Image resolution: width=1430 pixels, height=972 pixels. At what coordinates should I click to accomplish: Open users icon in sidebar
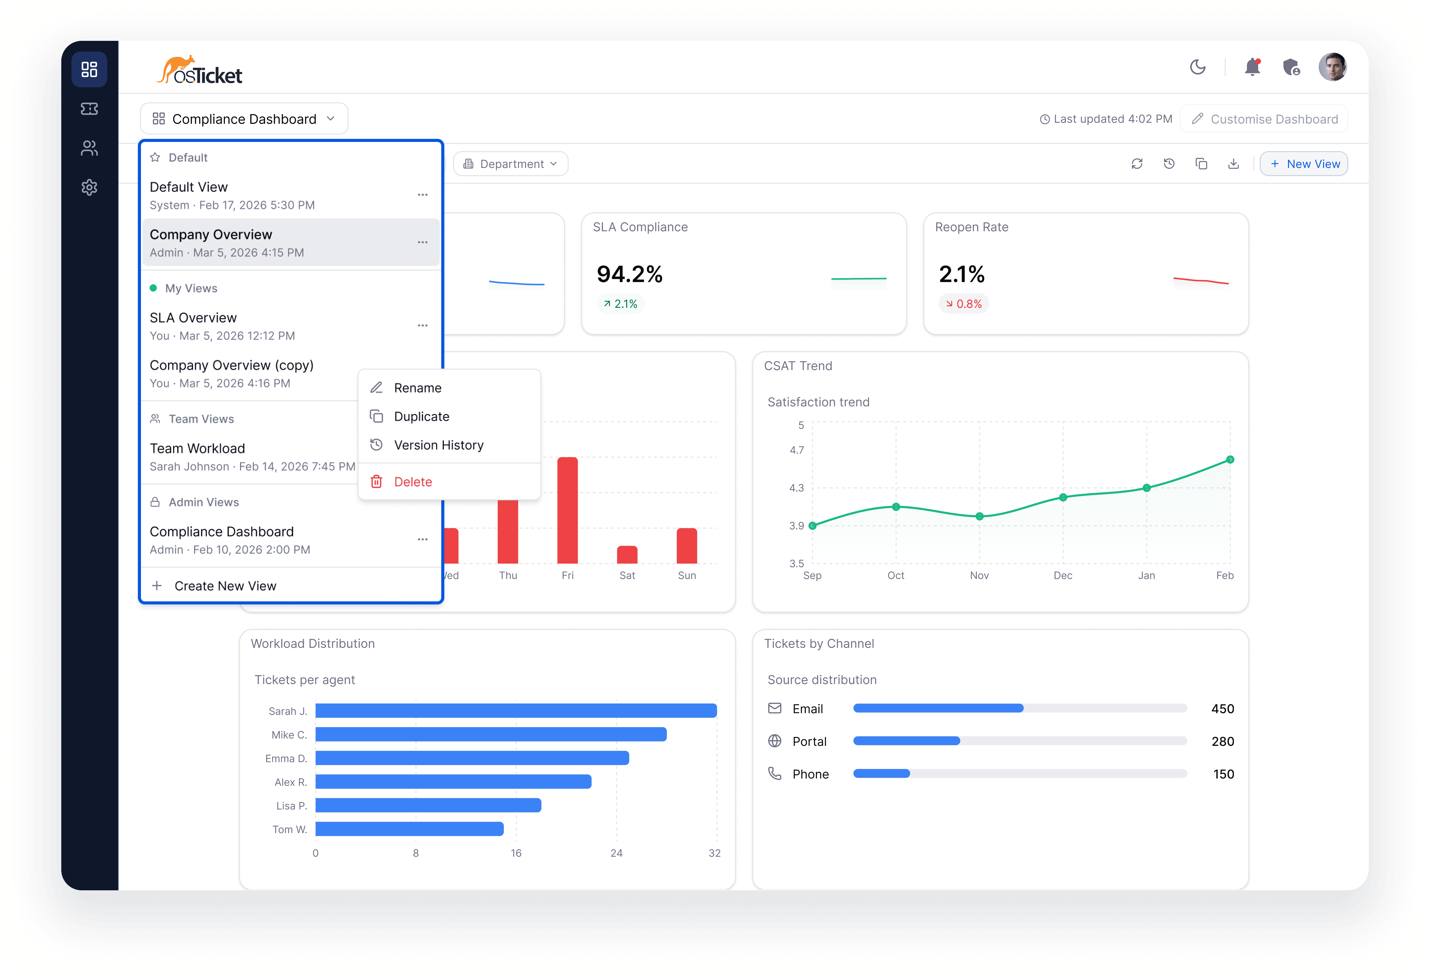89,148
